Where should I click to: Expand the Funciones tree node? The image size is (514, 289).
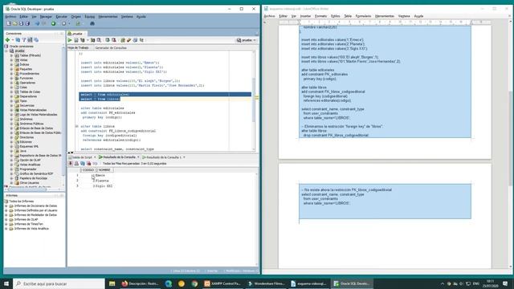point(11,79)
